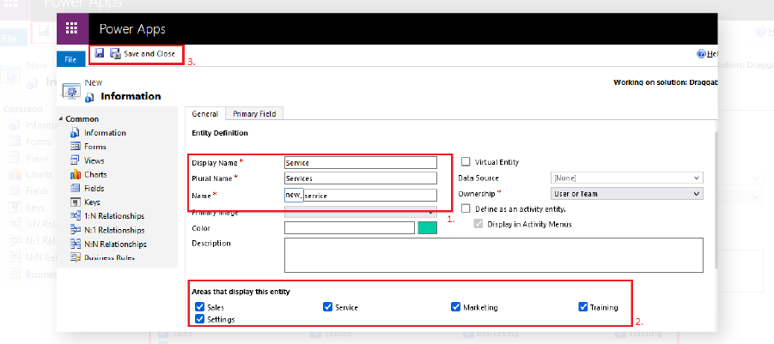
Task: Uncheck the Service area checkbox
Action: click(327, 307)
